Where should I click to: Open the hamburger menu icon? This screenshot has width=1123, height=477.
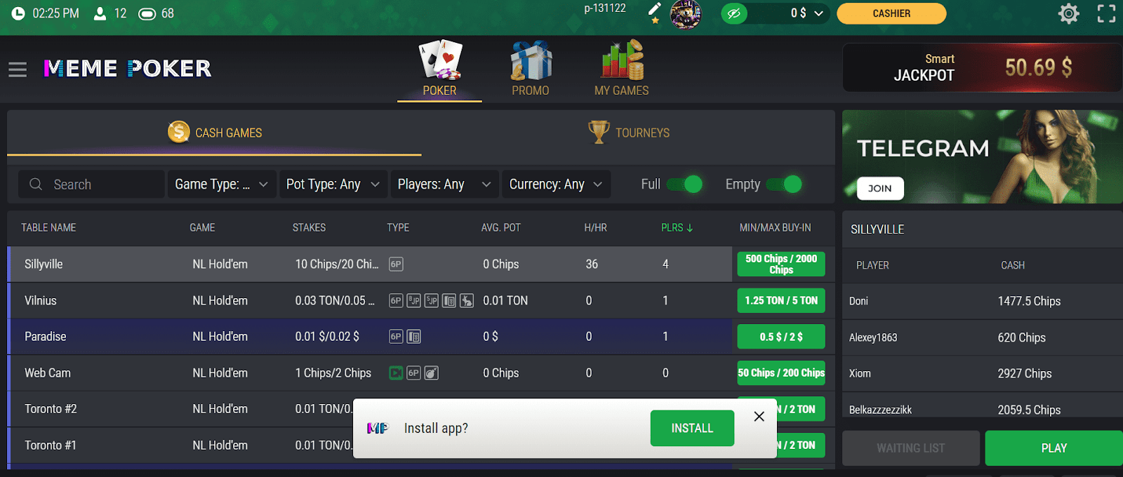pyautogui.click(x=18, y=69)
